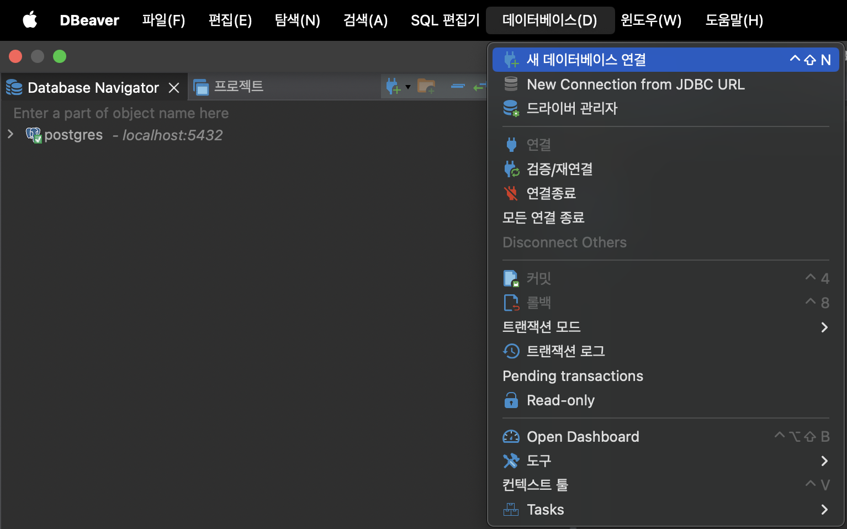Expand arrow for 트랜잭션 모드 submenu
The width and height of the screenshot is (847, 529).
[824, 327]
